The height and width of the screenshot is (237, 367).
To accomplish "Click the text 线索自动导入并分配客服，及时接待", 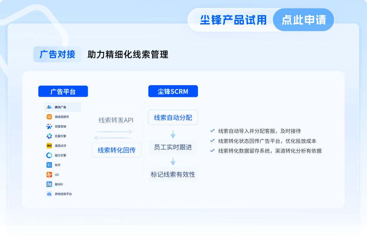I will (x=259, y=131).
